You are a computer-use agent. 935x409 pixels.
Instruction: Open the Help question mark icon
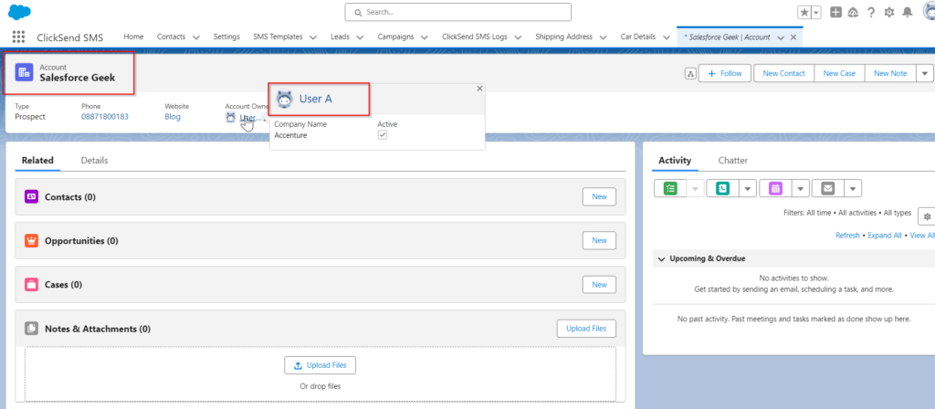[871, 12]
